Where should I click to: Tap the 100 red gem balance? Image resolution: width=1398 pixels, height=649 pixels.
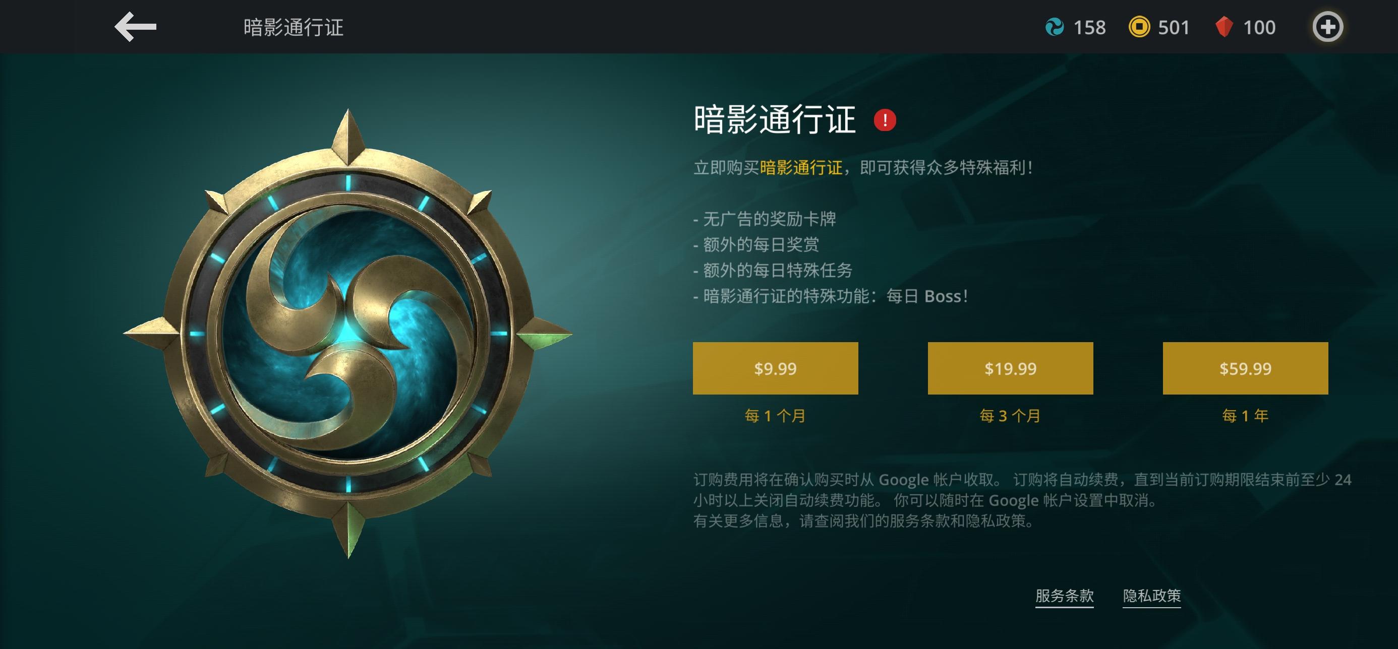click(1259, 27)
